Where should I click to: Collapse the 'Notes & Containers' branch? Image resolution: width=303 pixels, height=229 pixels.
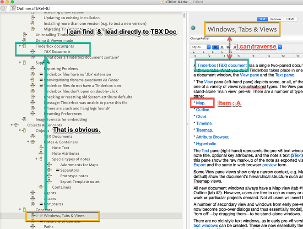point(28,142)
